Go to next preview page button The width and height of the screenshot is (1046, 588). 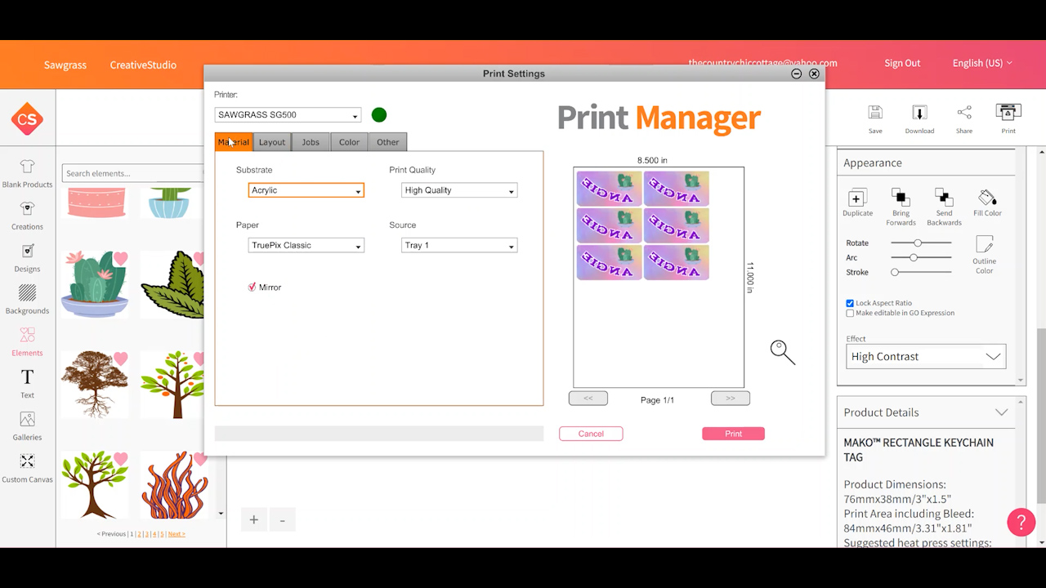coord(731,399)
